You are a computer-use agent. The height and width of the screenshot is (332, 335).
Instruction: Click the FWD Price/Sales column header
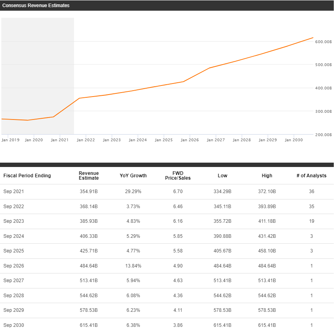tap(178, 175)
